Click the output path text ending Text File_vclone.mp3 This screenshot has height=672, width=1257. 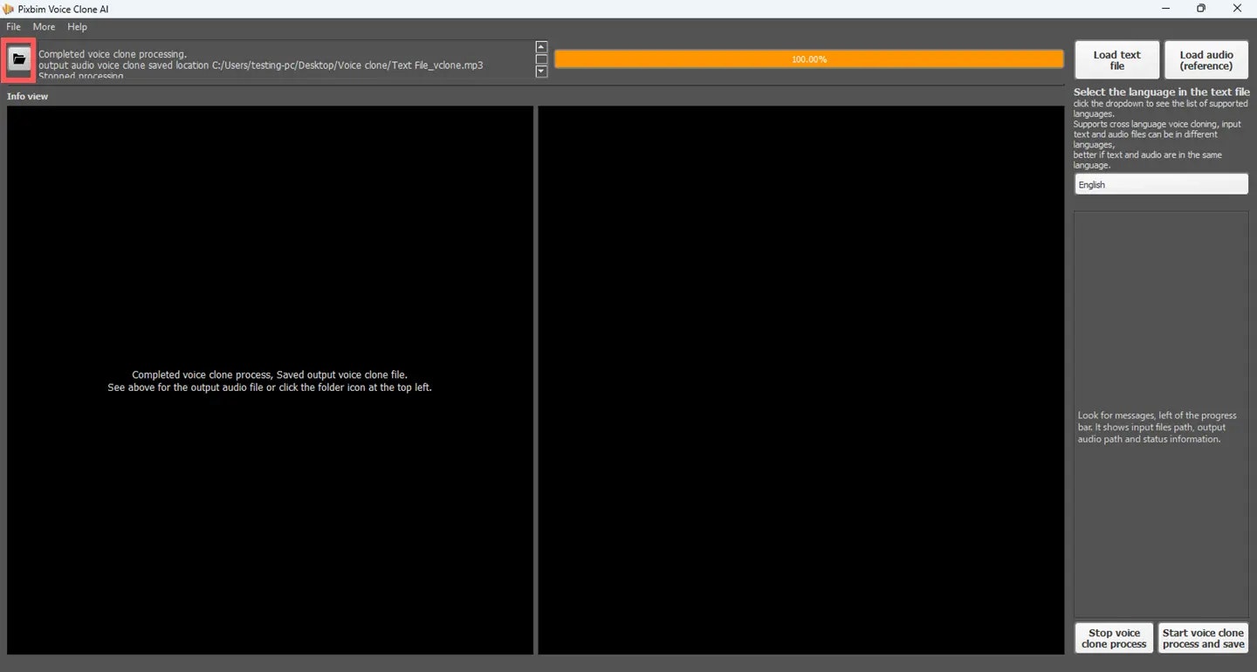pos(261,65)
